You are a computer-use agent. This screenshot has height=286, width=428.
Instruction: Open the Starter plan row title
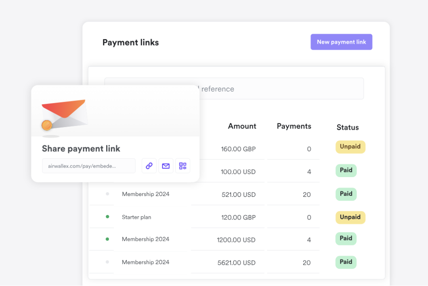tap(136, 217)
